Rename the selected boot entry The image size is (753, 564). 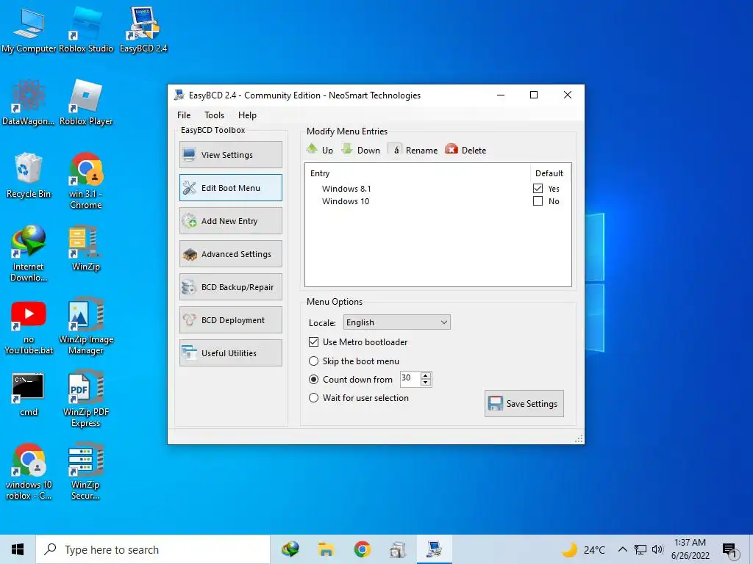[x=413, y=150]
